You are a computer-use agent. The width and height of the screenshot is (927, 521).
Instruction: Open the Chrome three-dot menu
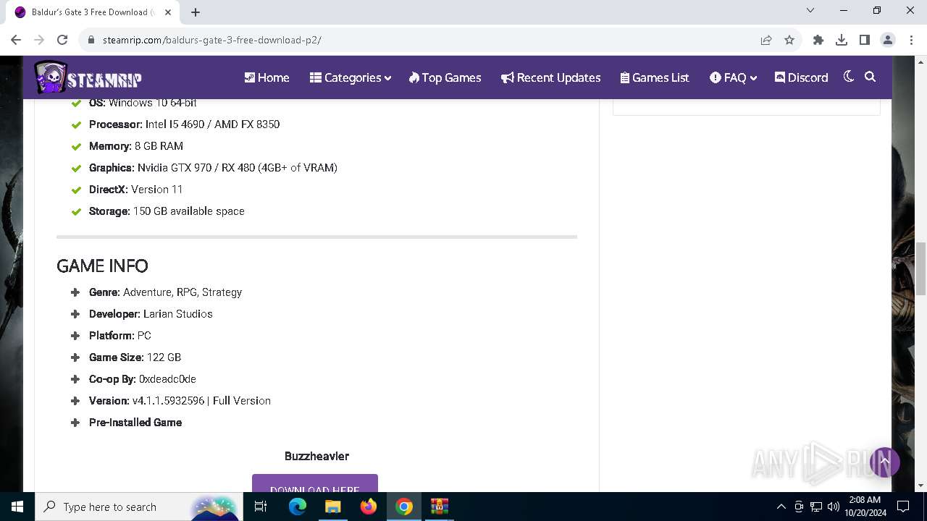[911, 40]
